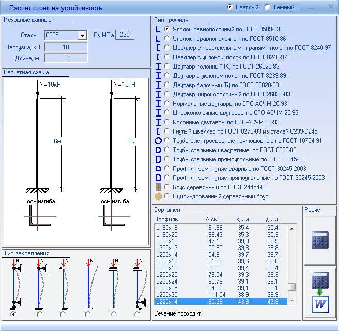
Task: Click the round electric-welded pipe icon
Action: [x=158, y=141]
